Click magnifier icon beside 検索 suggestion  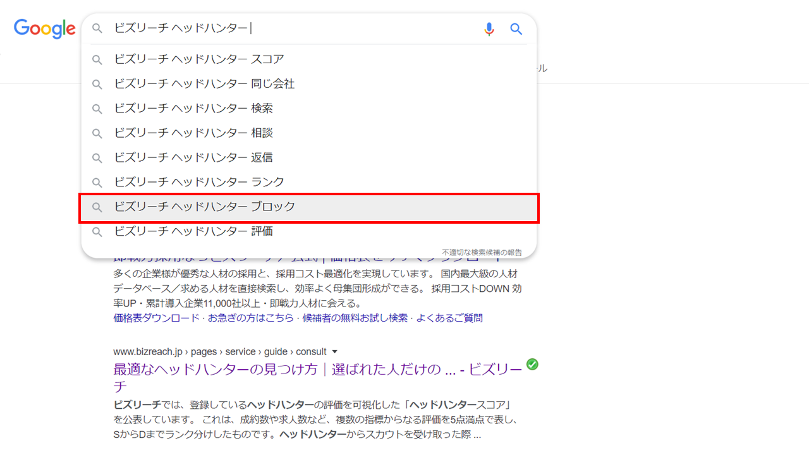coord(97,109)
